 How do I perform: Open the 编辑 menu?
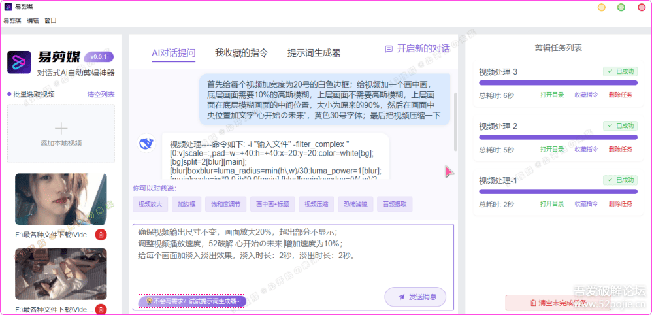[33, 20]
